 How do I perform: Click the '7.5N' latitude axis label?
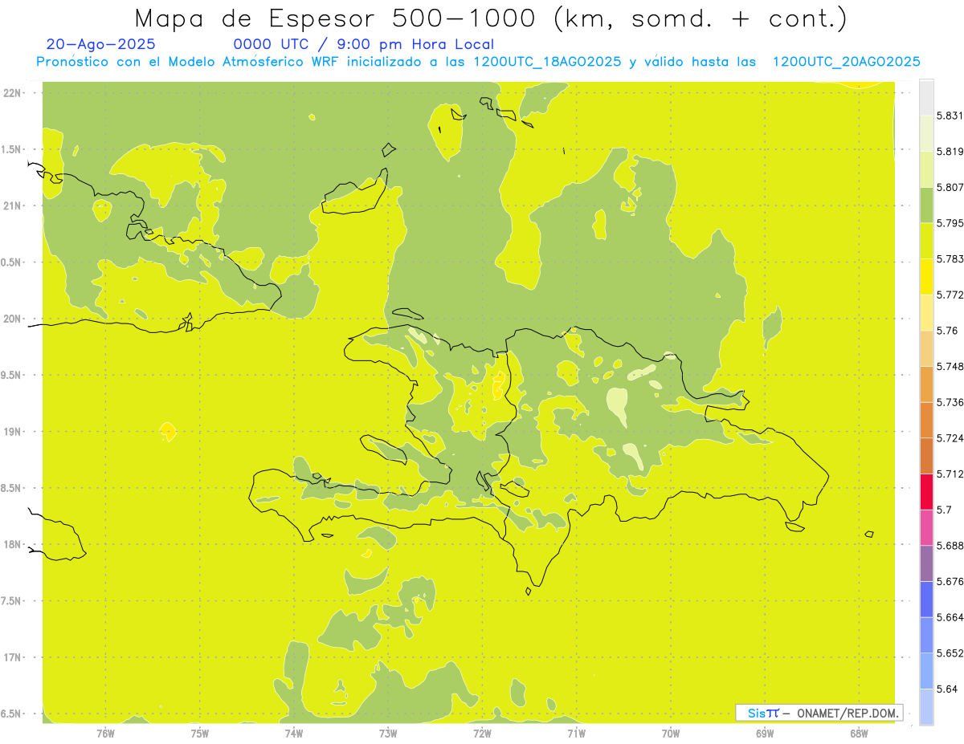pos(10,601)
